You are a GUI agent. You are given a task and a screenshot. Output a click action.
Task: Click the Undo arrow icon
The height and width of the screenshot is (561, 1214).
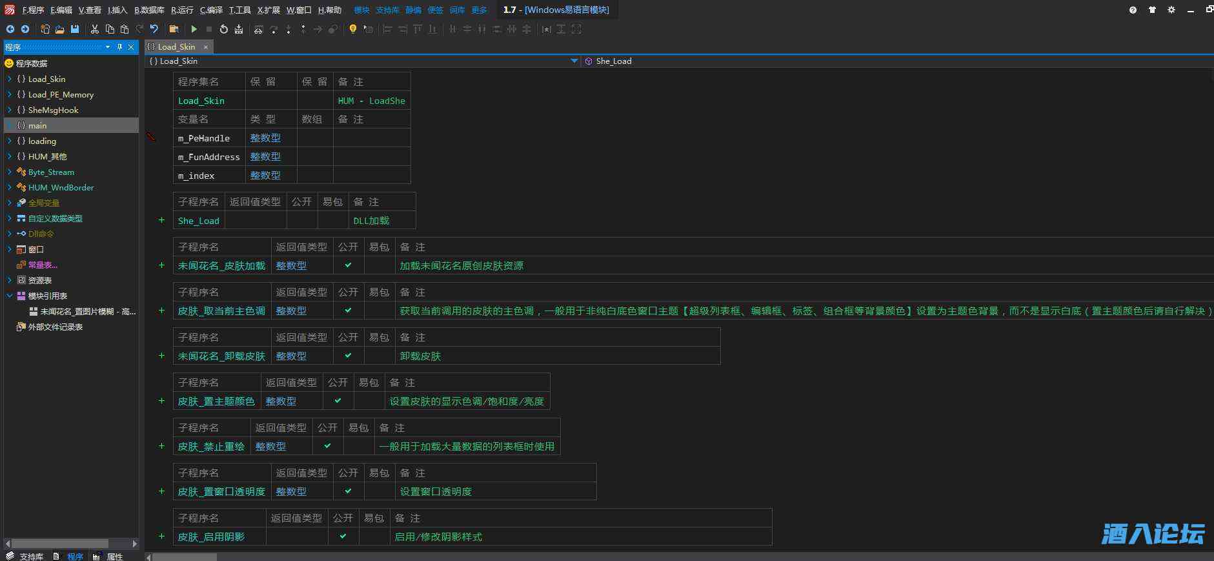pyautogui.click(x=154, y=29)
